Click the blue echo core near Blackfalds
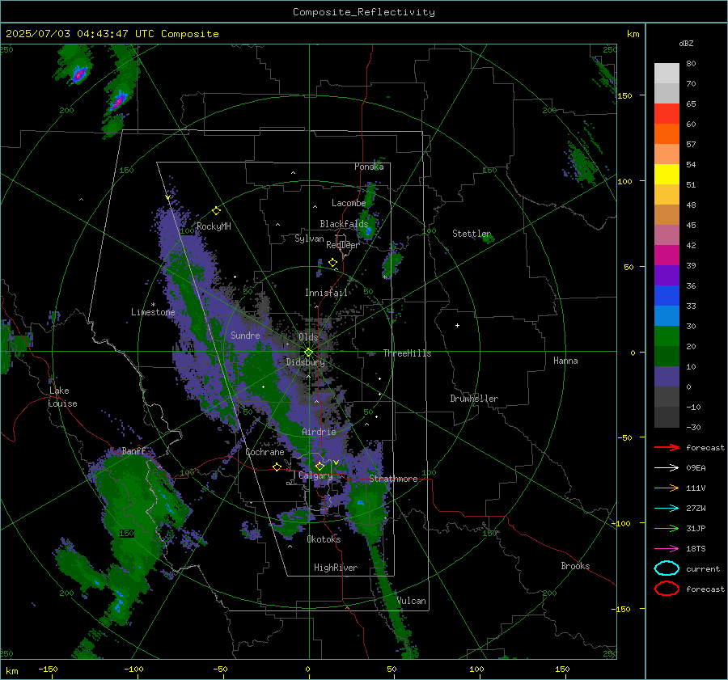 [x=368, y=230]
